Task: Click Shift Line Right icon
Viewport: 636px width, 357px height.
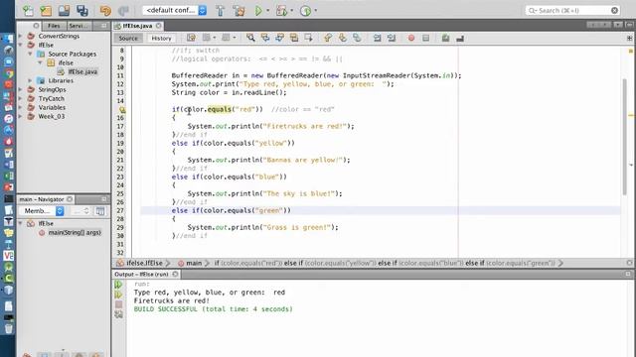Action: click(392, 38)
